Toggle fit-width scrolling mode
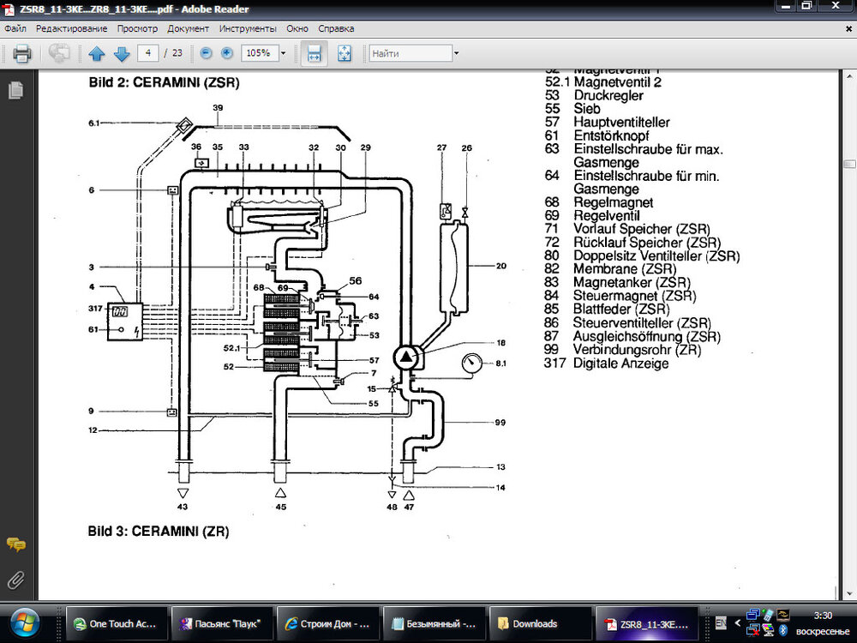The image size is (857, 643). click(314, 53)
